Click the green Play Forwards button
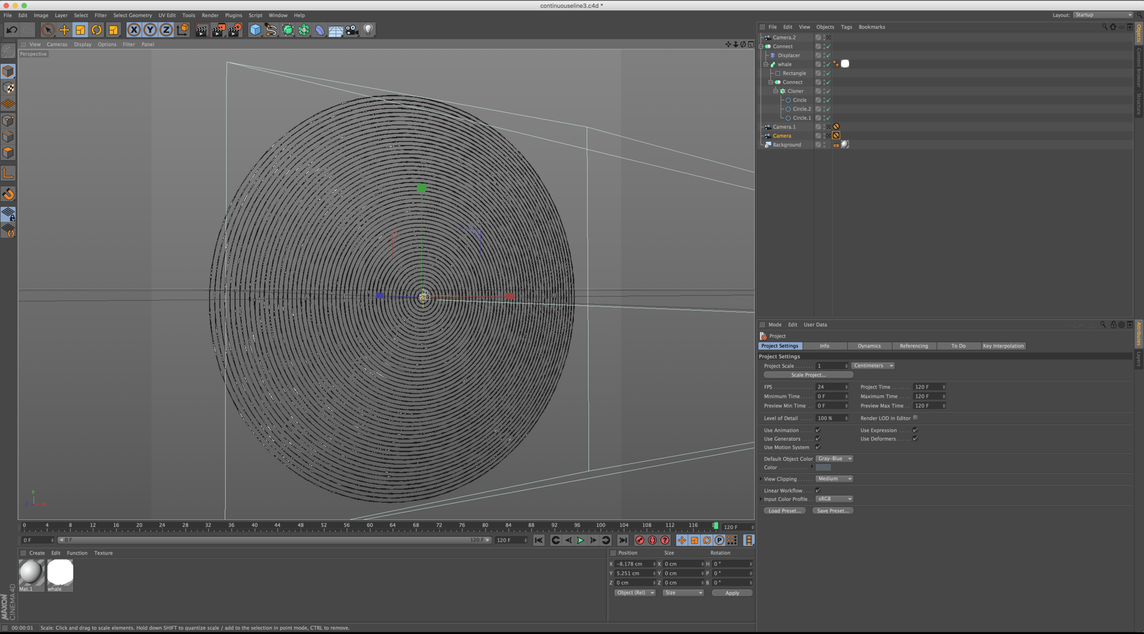 point(580,540)
